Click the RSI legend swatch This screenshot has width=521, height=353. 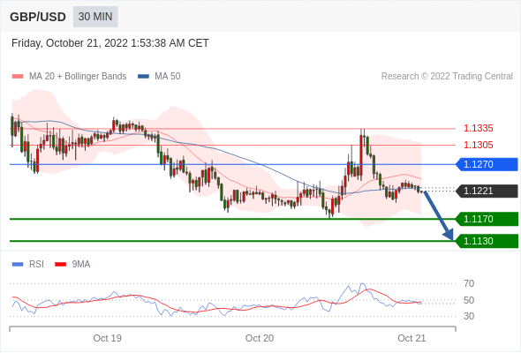(x=18, y=265)
